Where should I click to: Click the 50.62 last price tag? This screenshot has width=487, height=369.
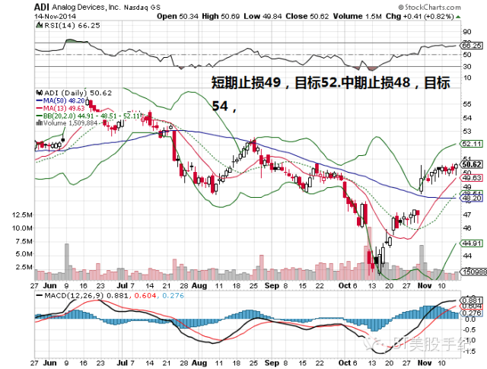pos(472,164)
